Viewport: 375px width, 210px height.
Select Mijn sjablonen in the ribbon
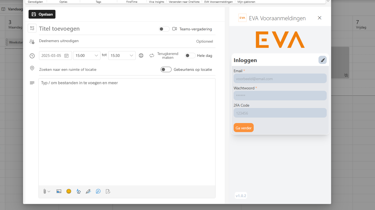[x=246, y=2]
